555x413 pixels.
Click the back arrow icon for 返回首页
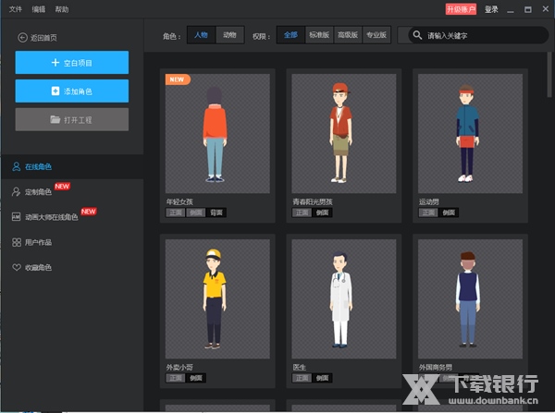click(22, 37)
